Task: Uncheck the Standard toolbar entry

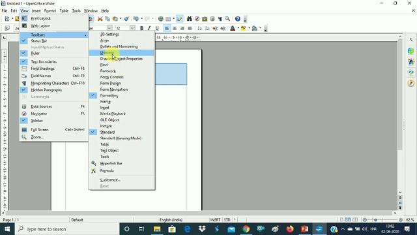Action: 122,132
